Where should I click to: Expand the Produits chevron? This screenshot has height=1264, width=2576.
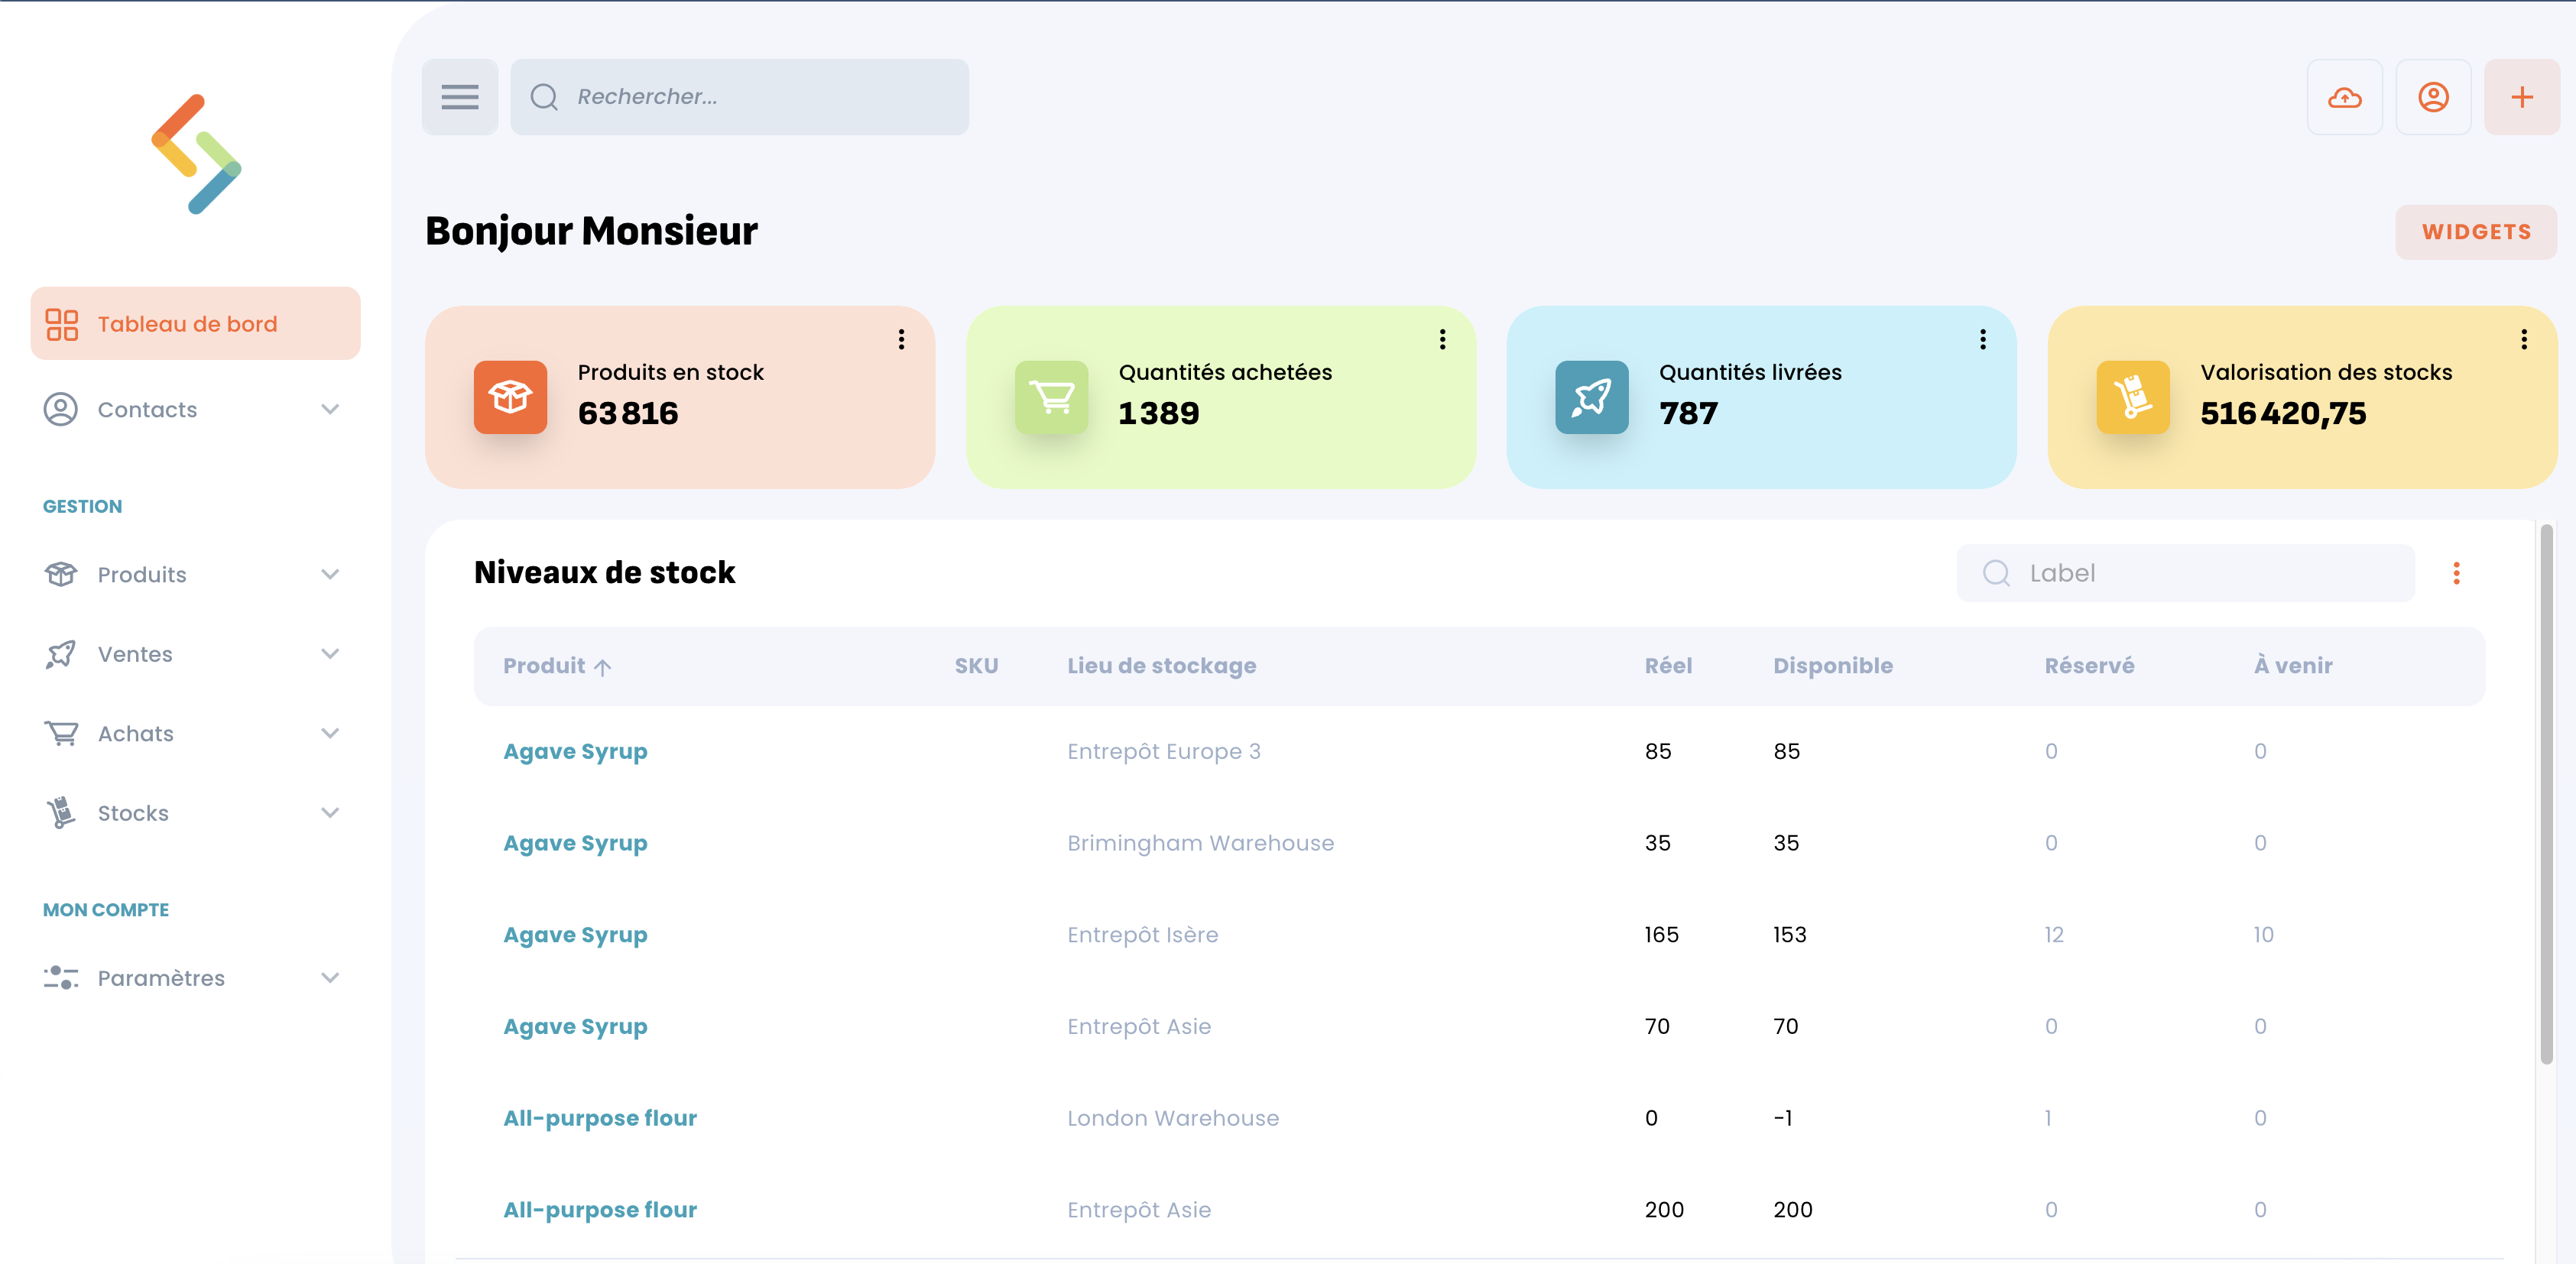point(330,574)
